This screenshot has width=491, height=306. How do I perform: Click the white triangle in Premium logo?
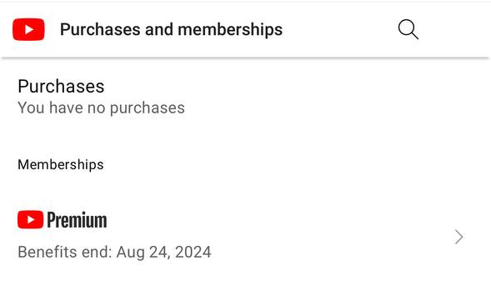pyautogui.click(x=31, y=220)
